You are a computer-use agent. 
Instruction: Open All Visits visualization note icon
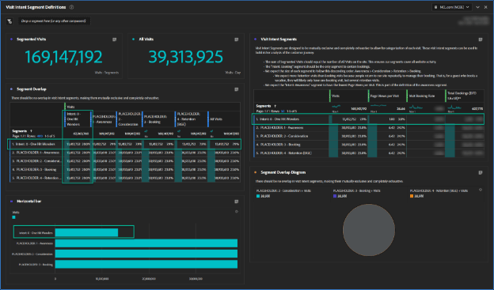[236, 40]
